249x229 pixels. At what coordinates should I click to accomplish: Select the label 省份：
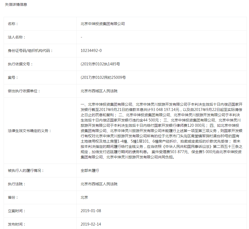(13, 197)
